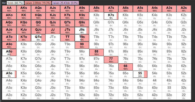
Task: Click the JTo folded cell
Action: (53, 38)
